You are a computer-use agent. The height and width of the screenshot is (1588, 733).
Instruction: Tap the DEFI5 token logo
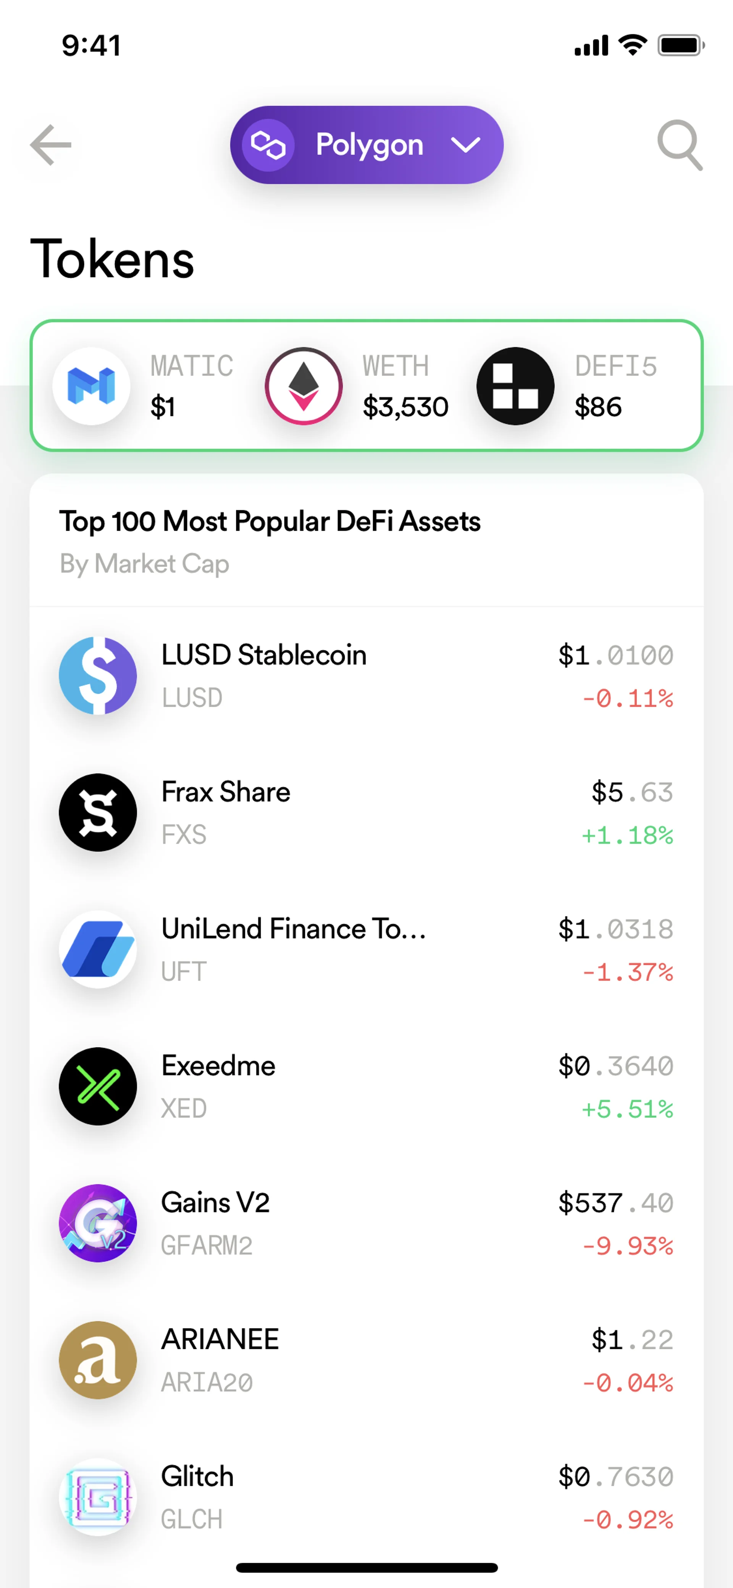515,386
